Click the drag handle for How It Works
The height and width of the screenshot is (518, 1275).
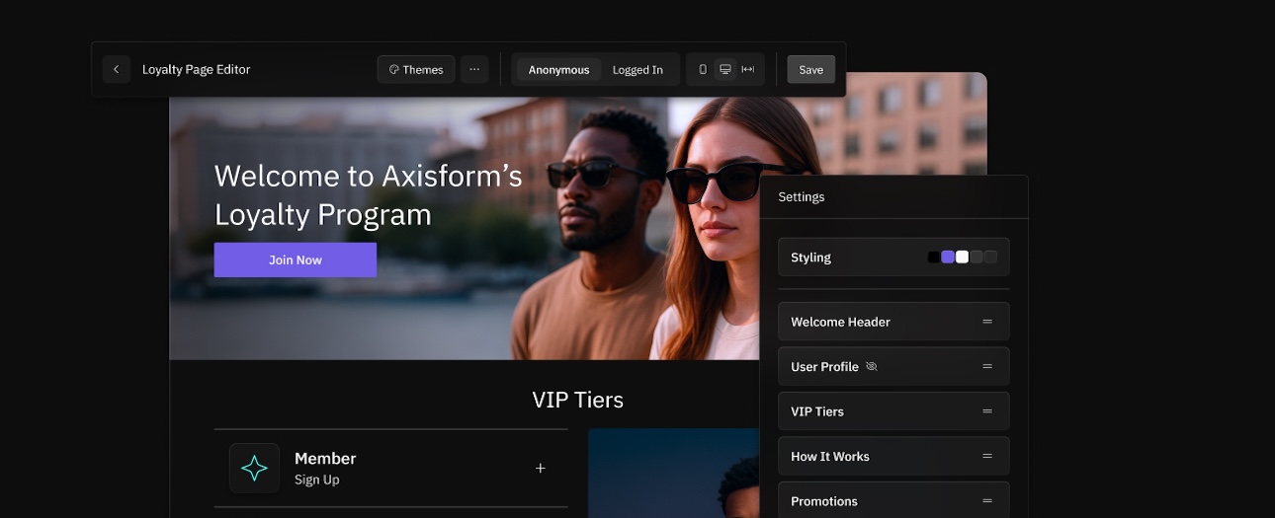point(986,456)
